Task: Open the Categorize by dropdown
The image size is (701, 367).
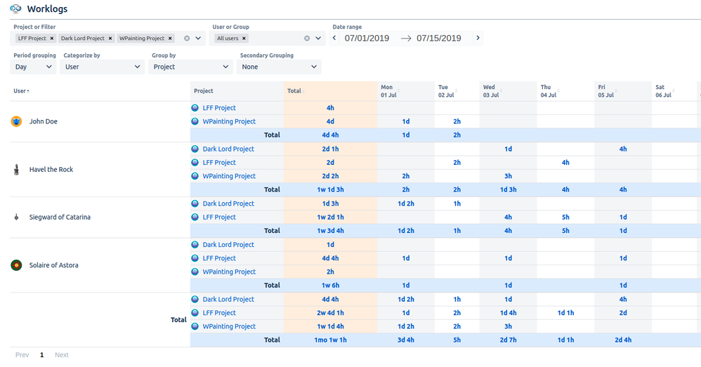Action: tap(103, 67)
